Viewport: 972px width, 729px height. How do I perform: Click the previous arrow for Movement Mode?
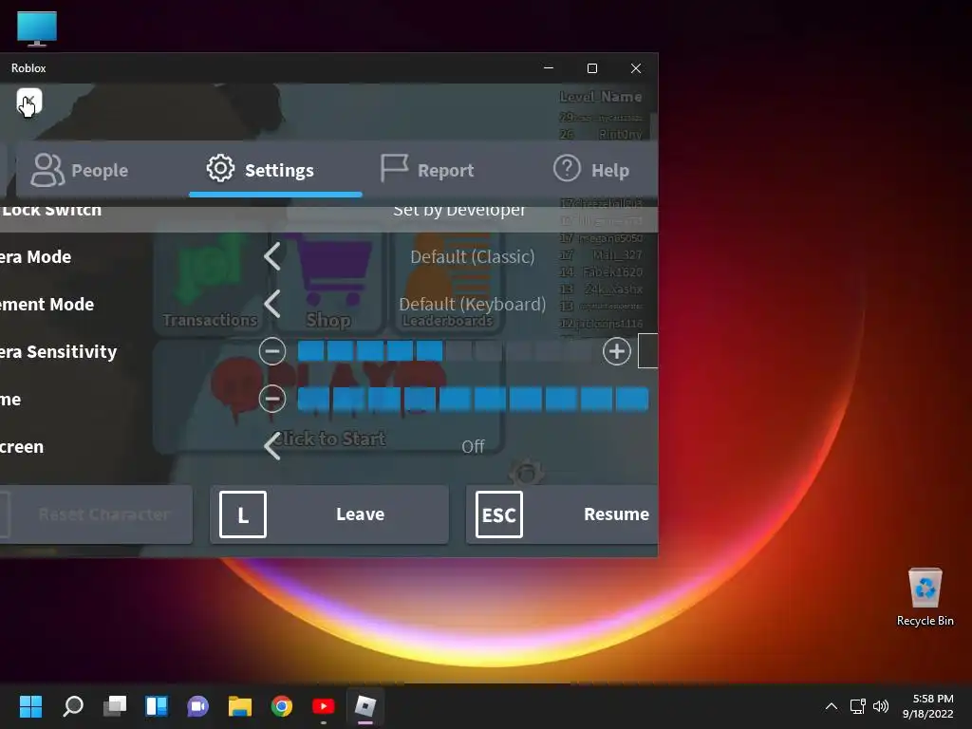pyautogui.click(x=272, y=304)
